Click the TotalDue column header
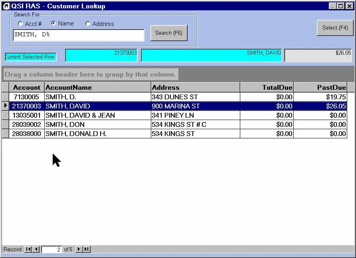This screenshot has height=258, width=356. 267,87
